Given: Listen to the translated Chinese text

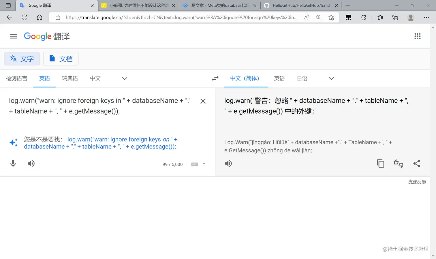Looking at the screenshot, I should click(x=228, y=164).
